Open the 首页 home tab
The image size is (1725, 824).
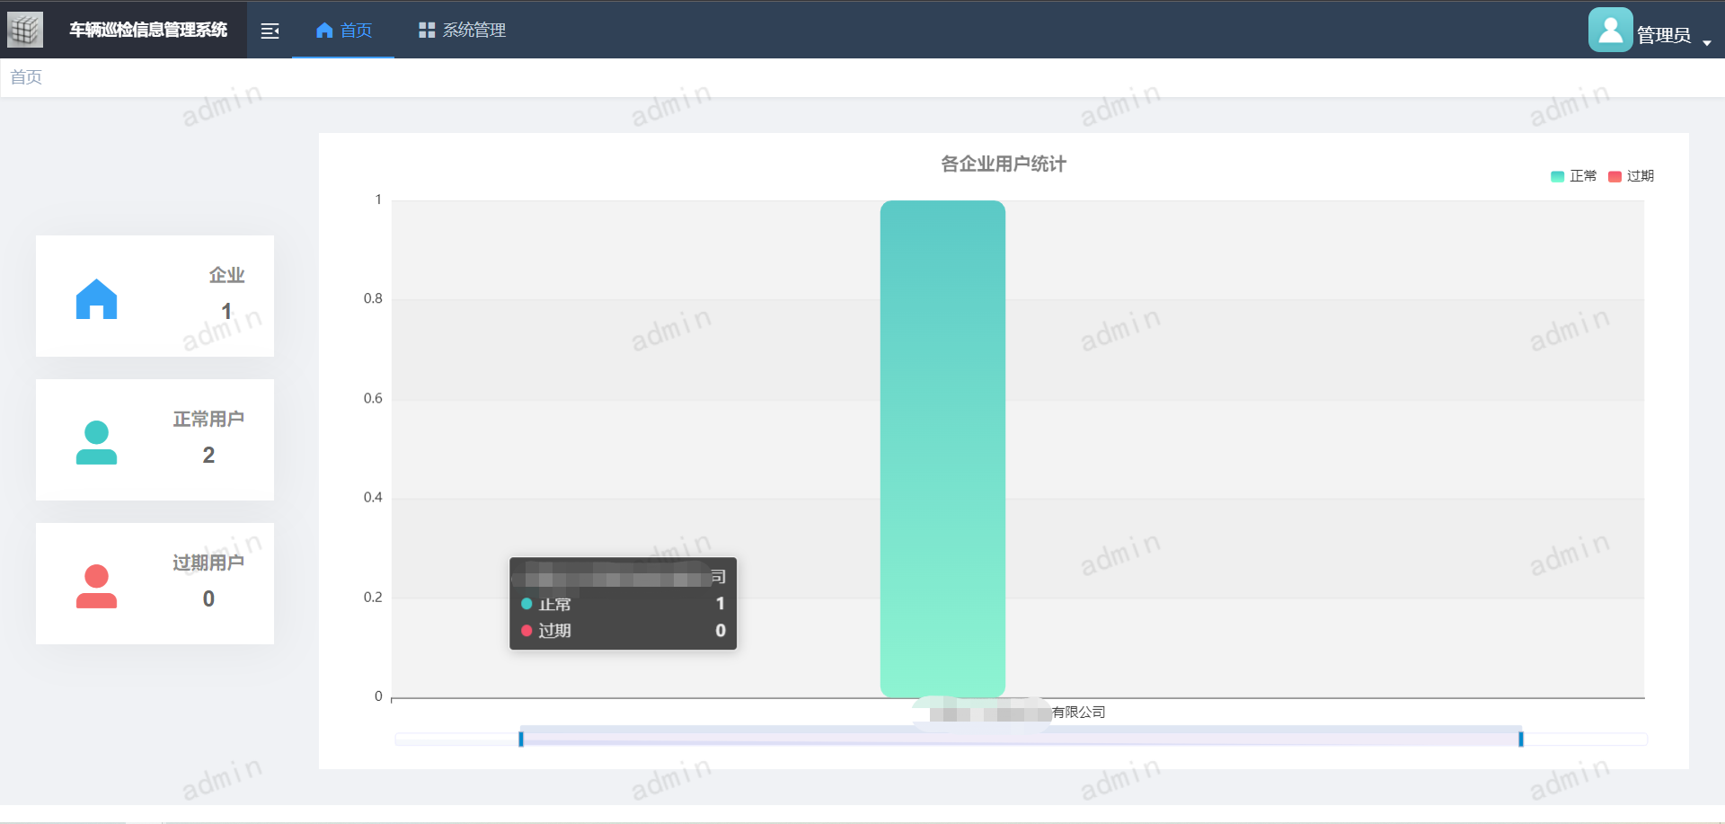click(x=343, y=31)
